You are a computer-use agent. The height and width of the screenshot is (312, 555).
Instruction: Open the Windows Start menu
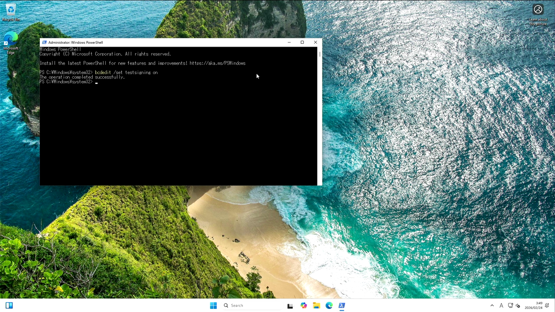pos(213,305)
